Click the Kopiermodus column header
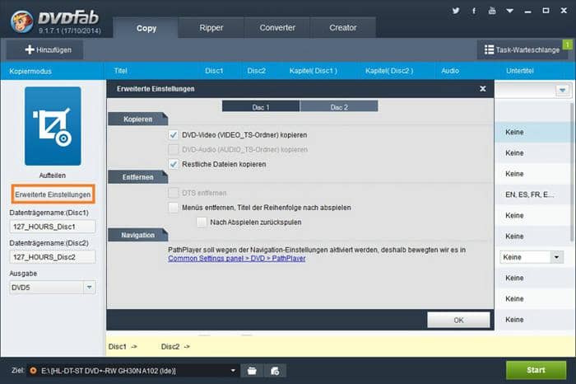 pos(30,71)
